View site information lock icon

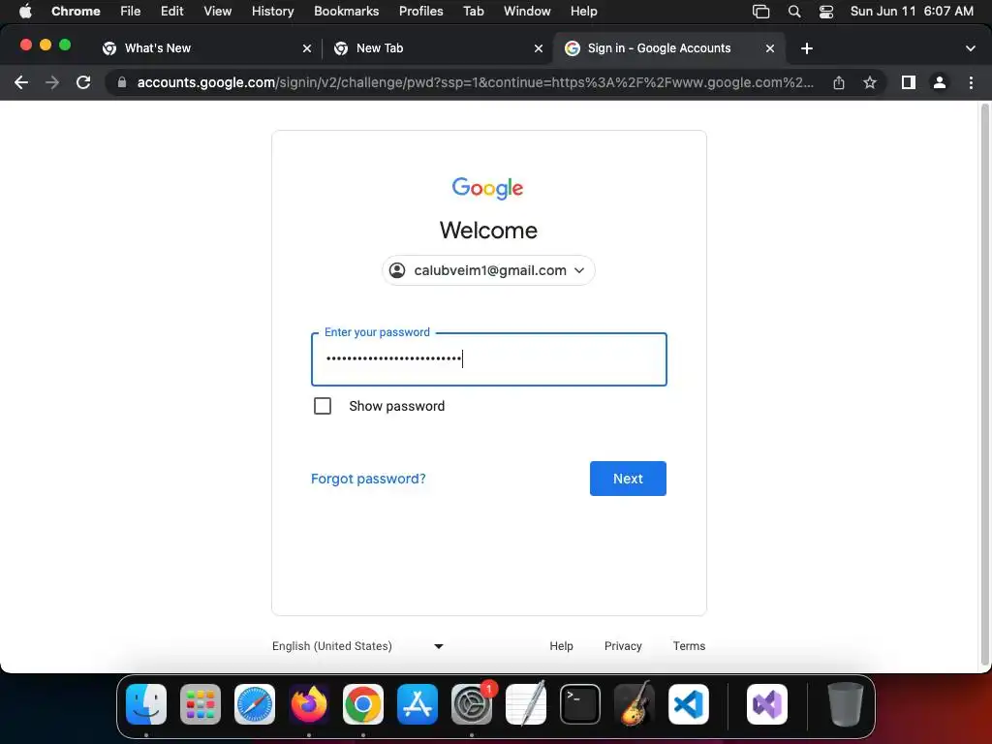122,82
